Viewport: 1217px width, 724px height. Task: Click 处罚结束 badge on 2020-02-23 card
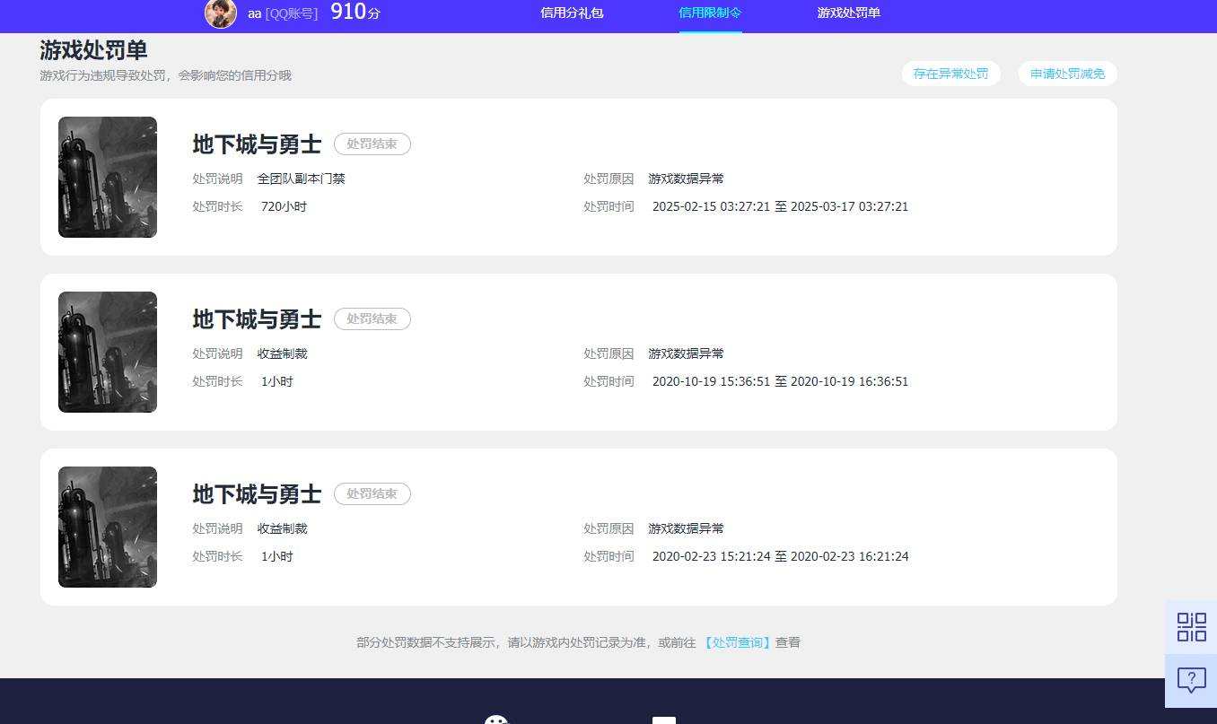pyautogui.click(x=372, y=493)
